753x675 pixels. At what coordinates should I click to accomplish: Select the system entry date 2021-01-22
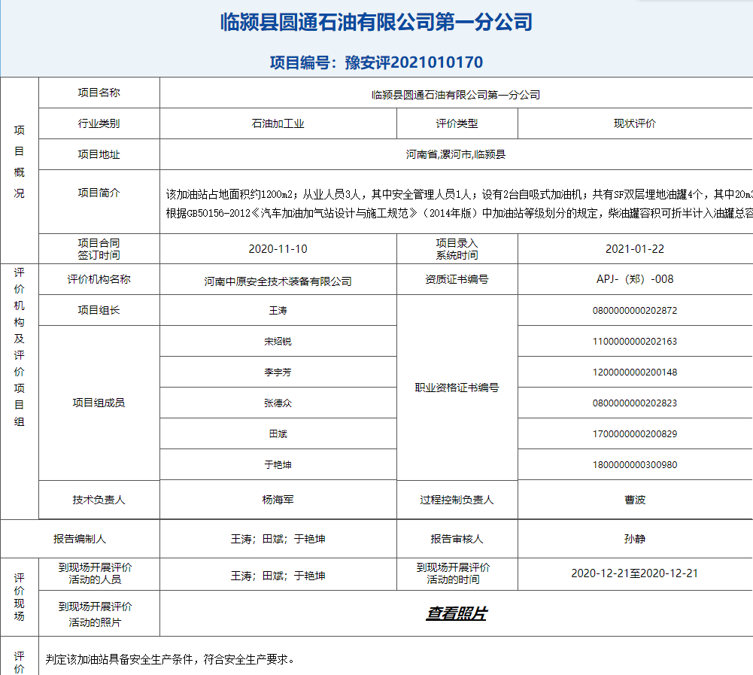[635, 249]
